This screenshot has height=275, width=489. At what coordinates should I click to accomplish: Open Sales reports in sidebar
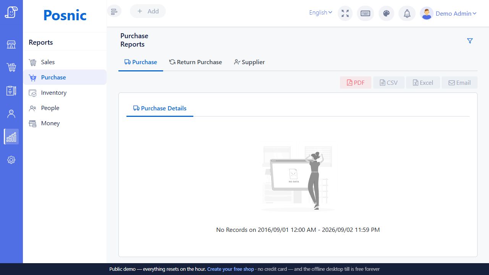point(65,62)
